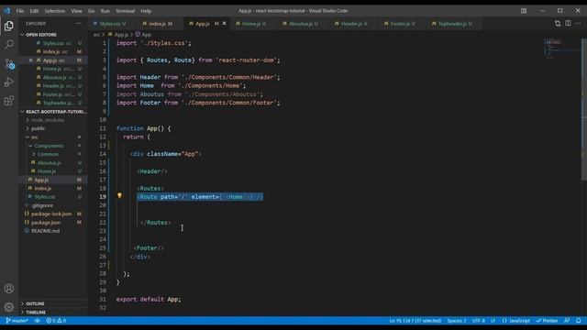The height and width of the screenshot is (330, 587).
Task: Expand the public folder
Action: [53, 128]
